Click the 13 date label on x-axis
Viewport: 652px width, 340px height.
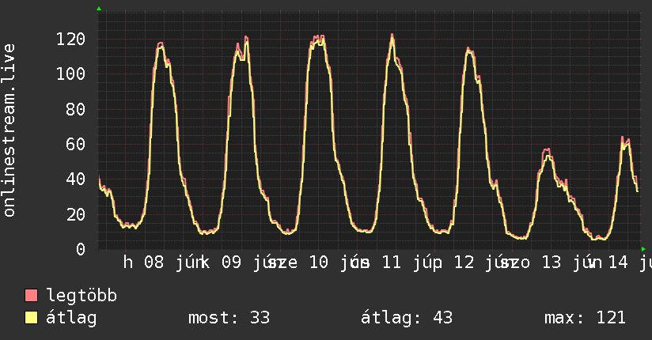552,263
